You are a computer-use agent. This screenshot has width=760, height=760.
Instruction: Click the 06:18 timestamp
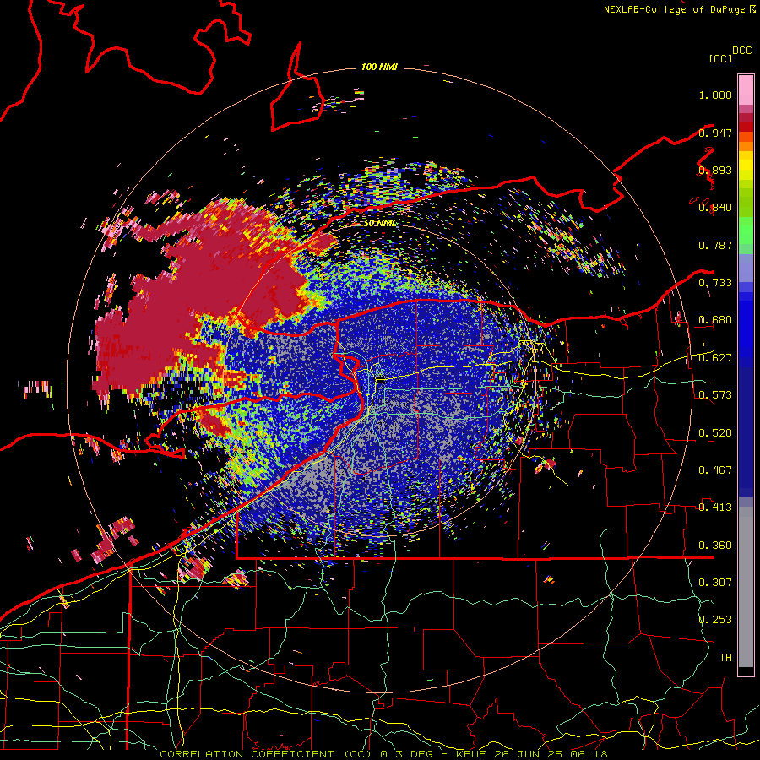[x=590, y=754]
